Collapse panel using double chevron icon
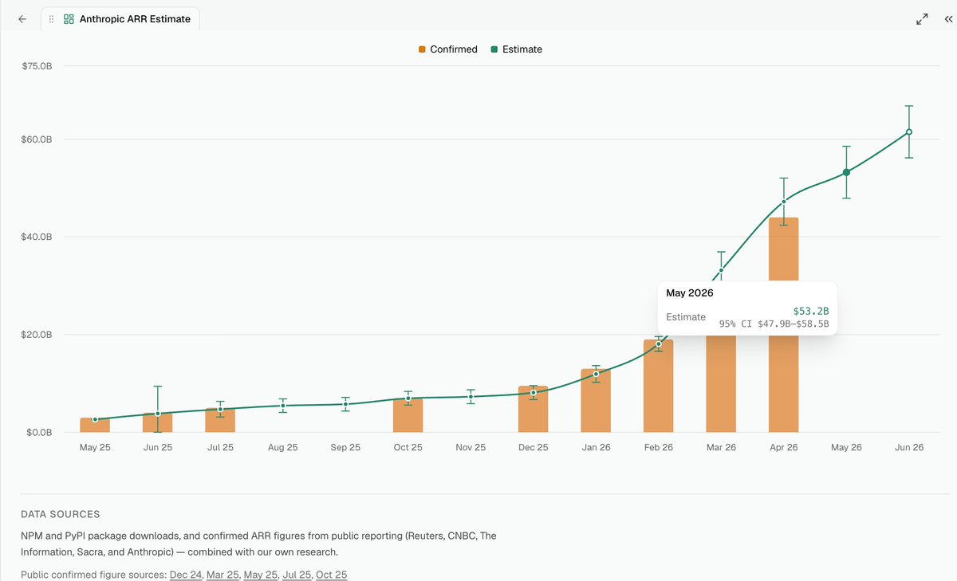 947,19
